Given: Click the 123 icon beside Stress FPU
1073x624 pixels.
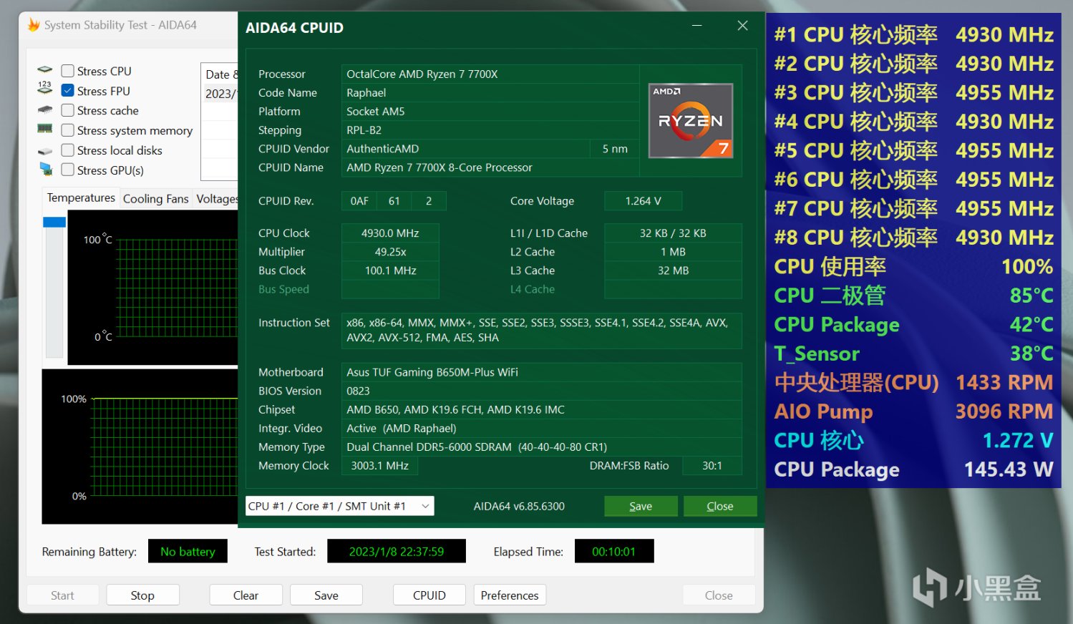Looking at the screenshot, I should pyautogui.click(x=45, y=88).
